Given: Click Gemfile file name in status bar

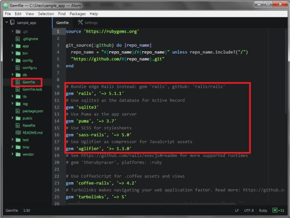Looking at the screenshot, I should pos(12,210).
